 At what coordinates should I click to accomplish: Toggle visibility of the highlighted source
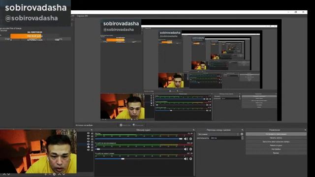[x=88, y=144]
